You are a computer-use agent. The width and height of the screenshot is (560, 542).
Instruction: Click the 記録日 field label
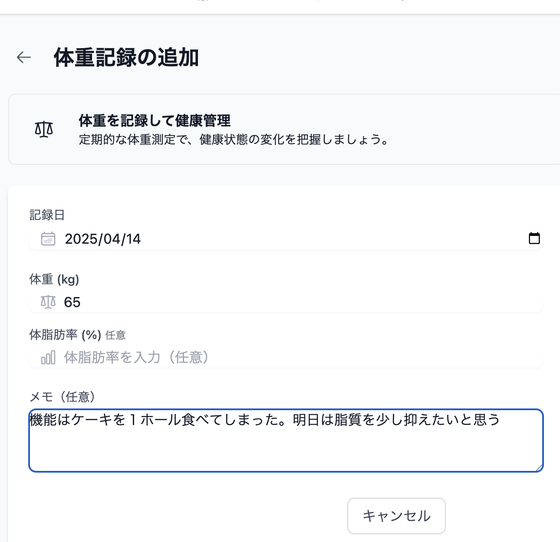[x=47, y=215]
